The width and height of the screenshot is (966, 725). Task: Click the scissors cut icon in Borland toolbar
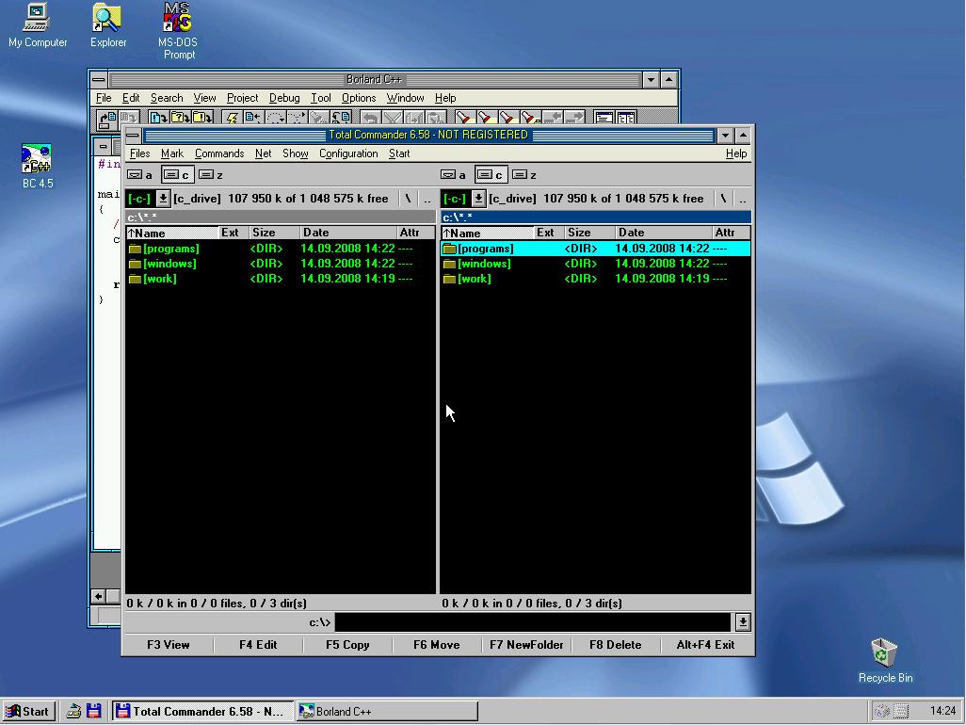point(393,118)
